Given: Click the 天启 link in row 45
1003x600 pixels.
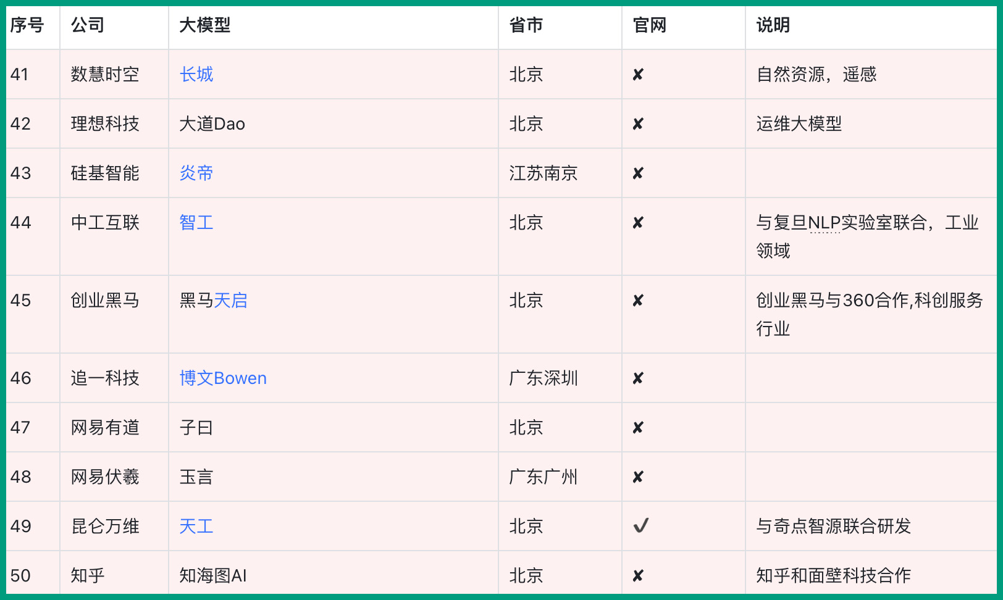Looking at the screenshot, I should point(230,301).
